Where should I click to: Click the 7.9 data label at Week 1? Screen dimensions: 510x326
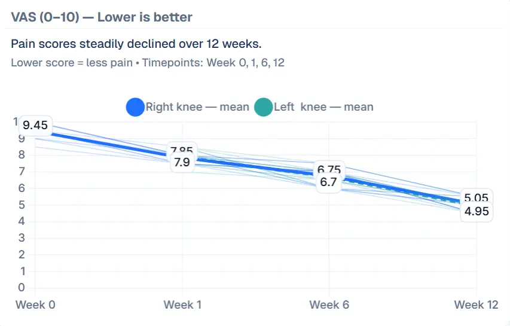point(182,162)
